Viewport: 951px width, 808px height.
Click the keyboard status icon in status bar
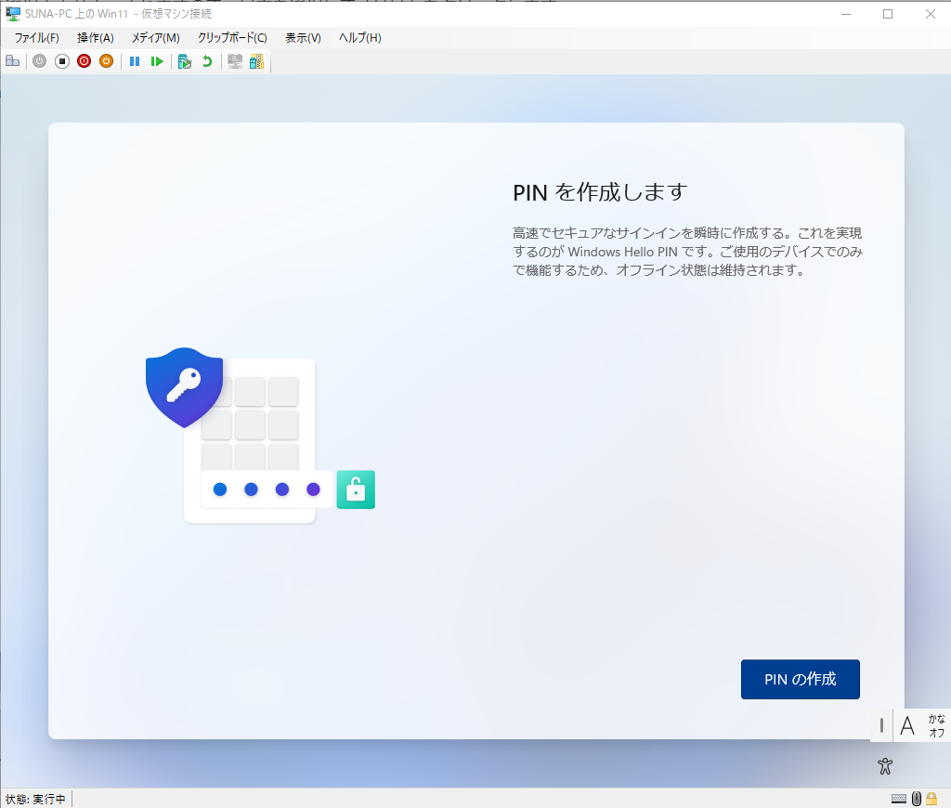[x=899, y=799]
